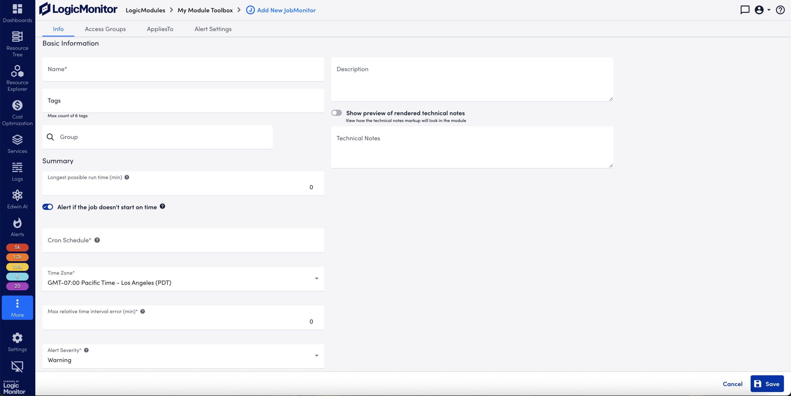Open Resource Explorer
The height and width of the screenshot is (396, 791).
pos(17,77)
